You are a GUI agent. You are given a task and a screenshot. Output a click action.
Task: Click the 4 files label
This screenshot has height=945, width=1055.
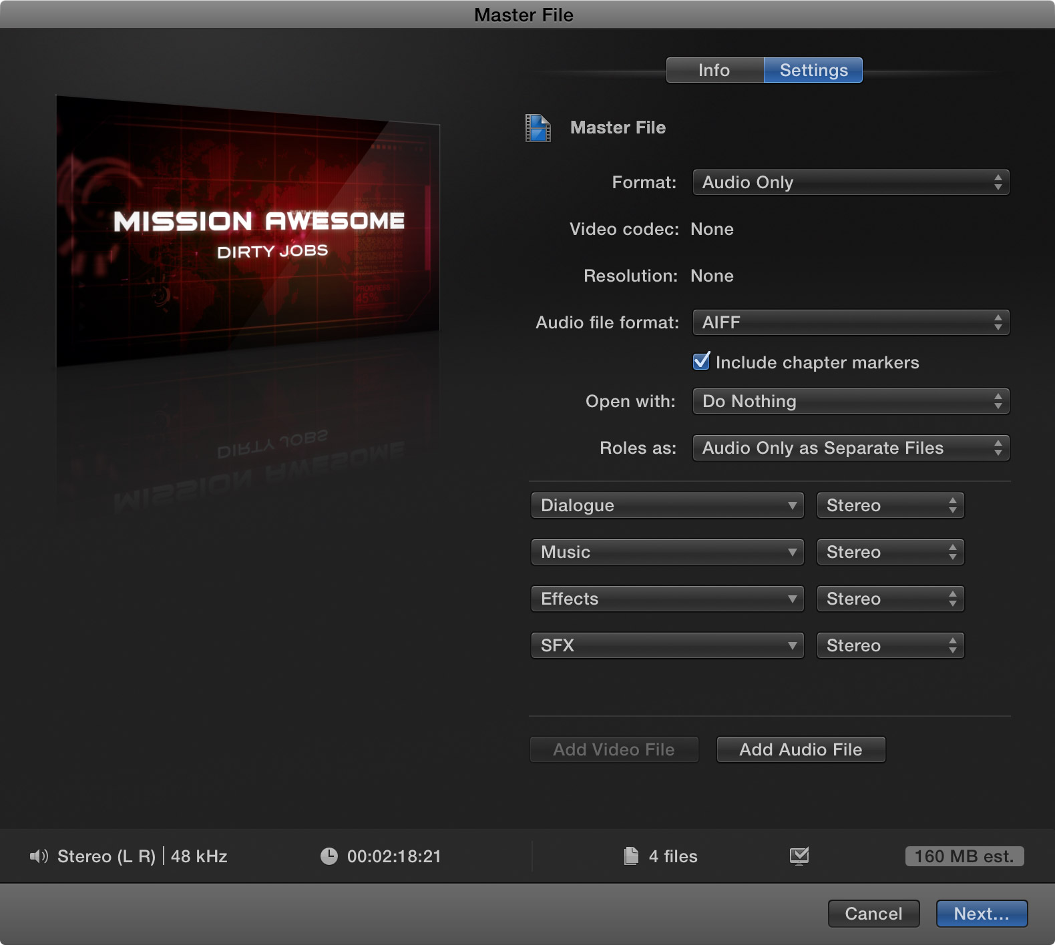(x=673, y=856)
